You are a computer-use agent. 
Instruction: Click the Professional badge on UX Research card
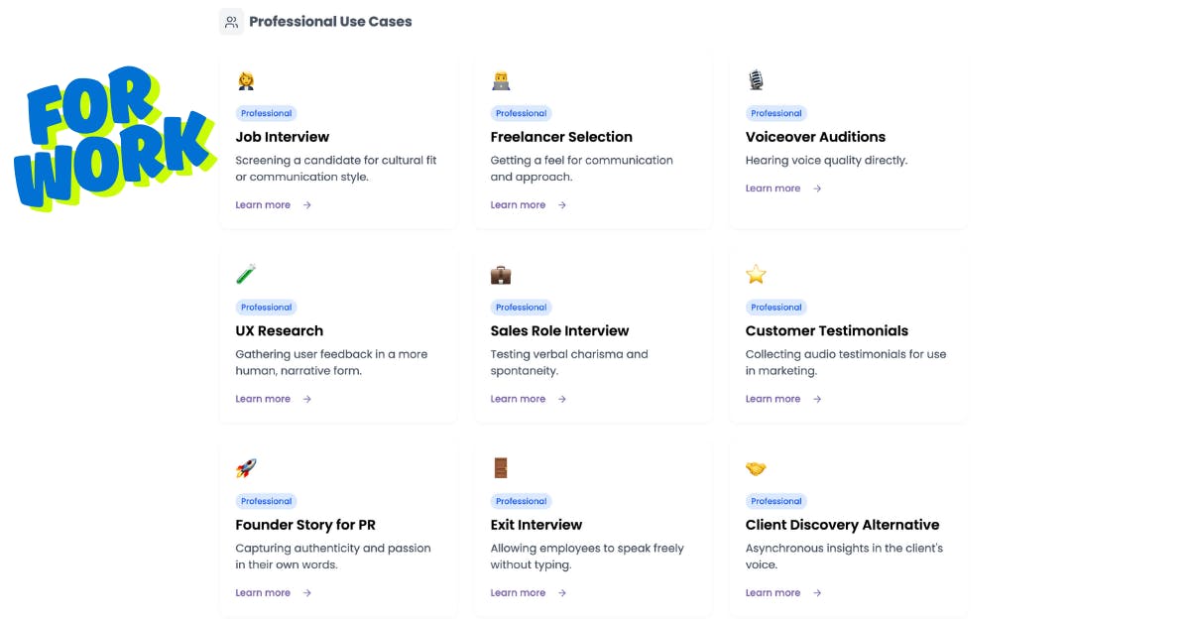click(x=266, y=308)
